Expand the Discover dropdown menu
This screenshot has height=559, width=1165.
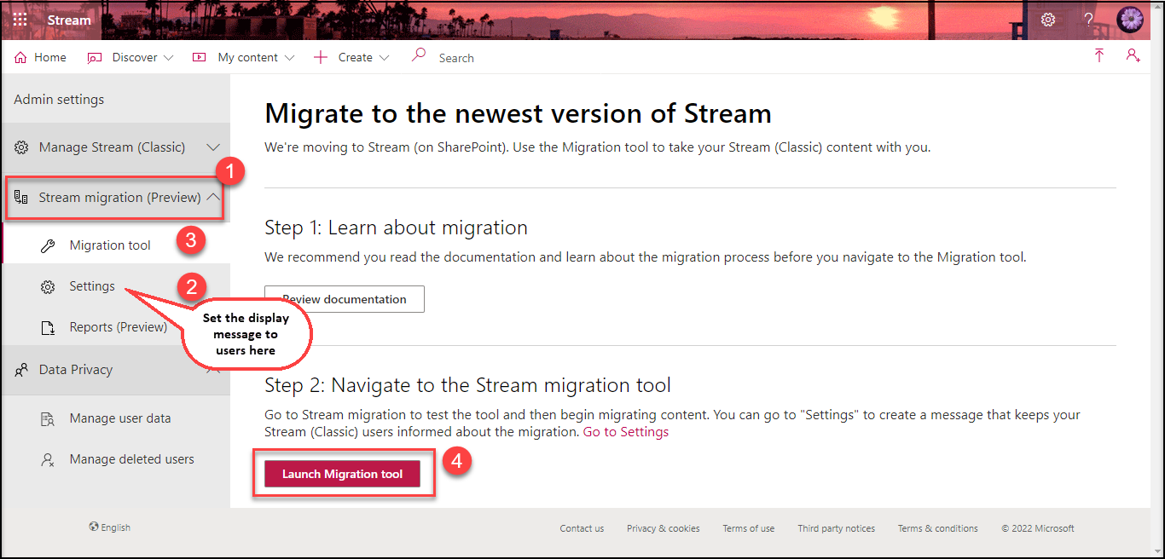131,57
